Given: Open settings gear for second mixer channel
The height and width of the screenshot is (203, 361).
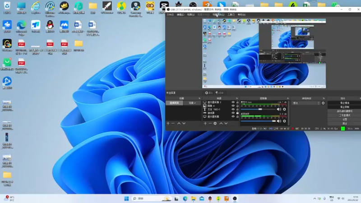Looking at the screenshot, I should (x=284, y=120).
